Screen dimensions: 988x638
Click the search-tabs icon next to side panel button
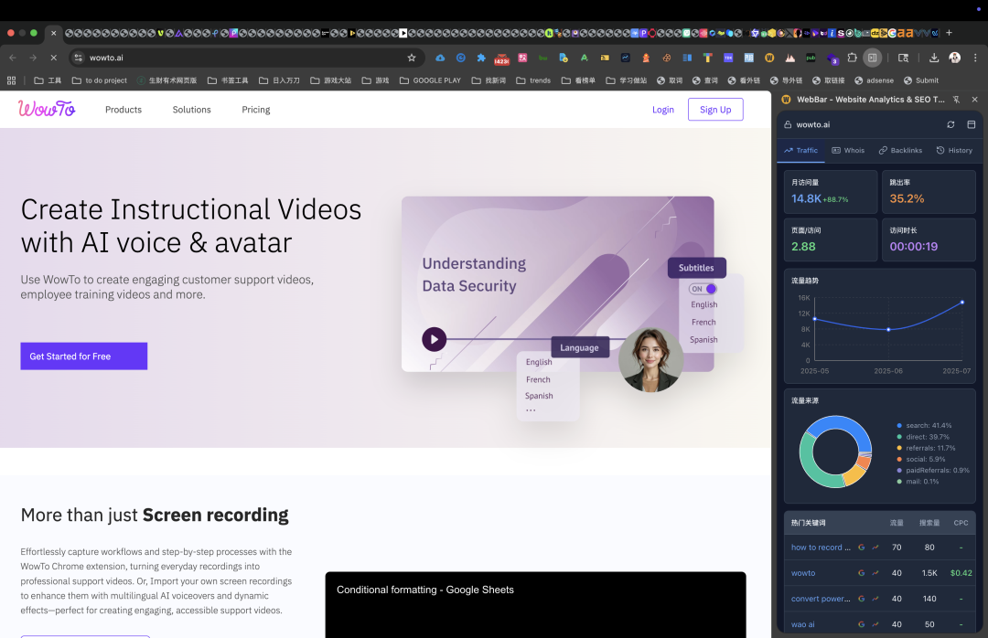903,58
